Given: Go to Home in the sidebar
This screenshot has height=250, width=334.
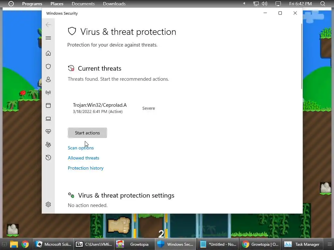Looking at the screenshot, I should click(x=48, y=53).
